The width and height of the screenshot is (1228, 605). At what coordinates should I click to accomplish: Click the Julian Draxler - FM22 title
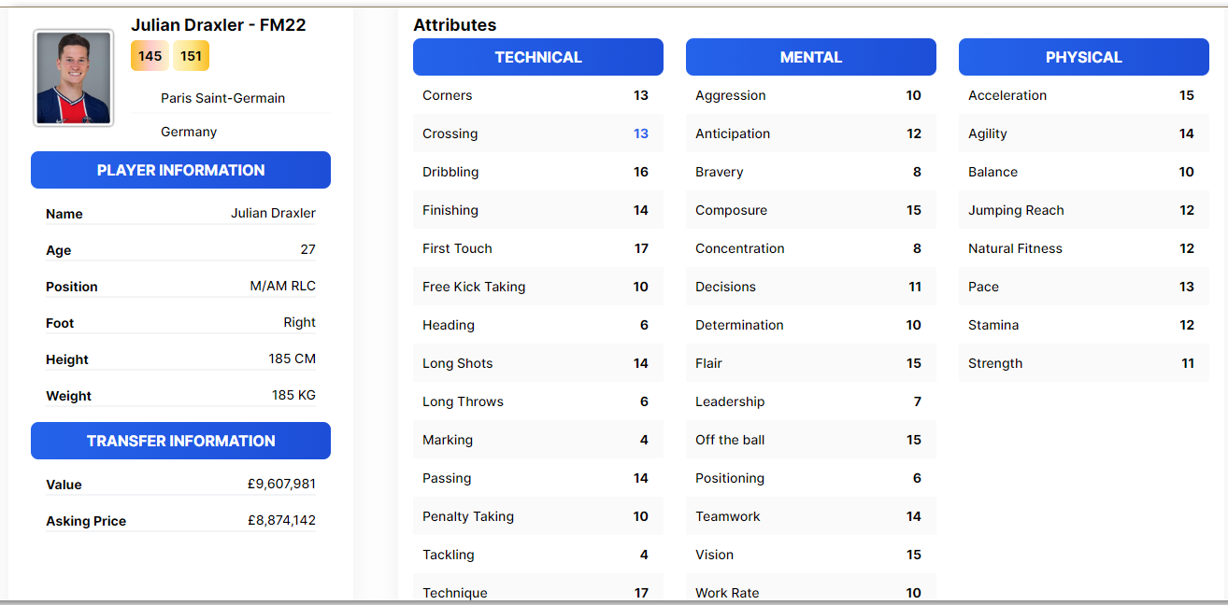point(219,25)
